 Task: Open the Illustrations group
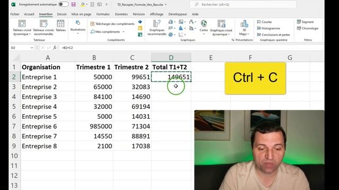click(78, 27)
